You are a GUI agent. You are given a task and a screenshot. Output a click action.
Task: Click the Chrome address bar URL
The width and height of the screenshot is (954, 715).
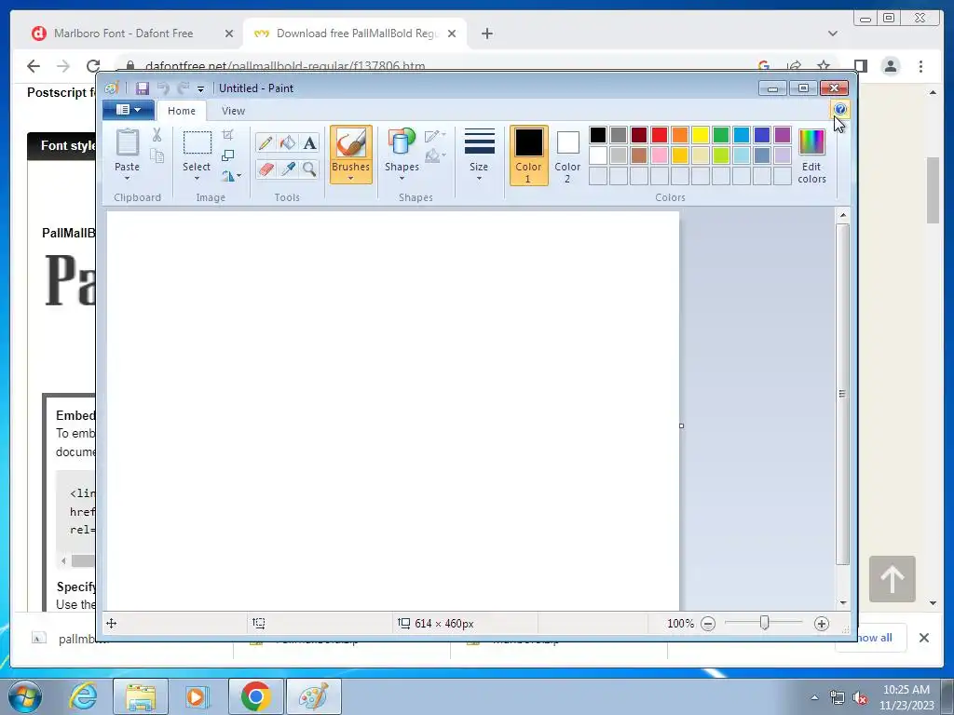[x=285, y=66]
